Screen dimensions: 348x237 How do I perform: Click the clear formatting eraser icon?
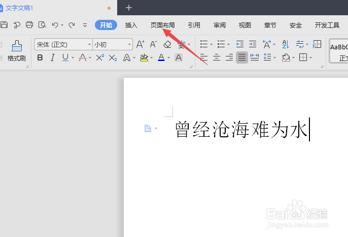pyautogui.click(x=167, y=44)
